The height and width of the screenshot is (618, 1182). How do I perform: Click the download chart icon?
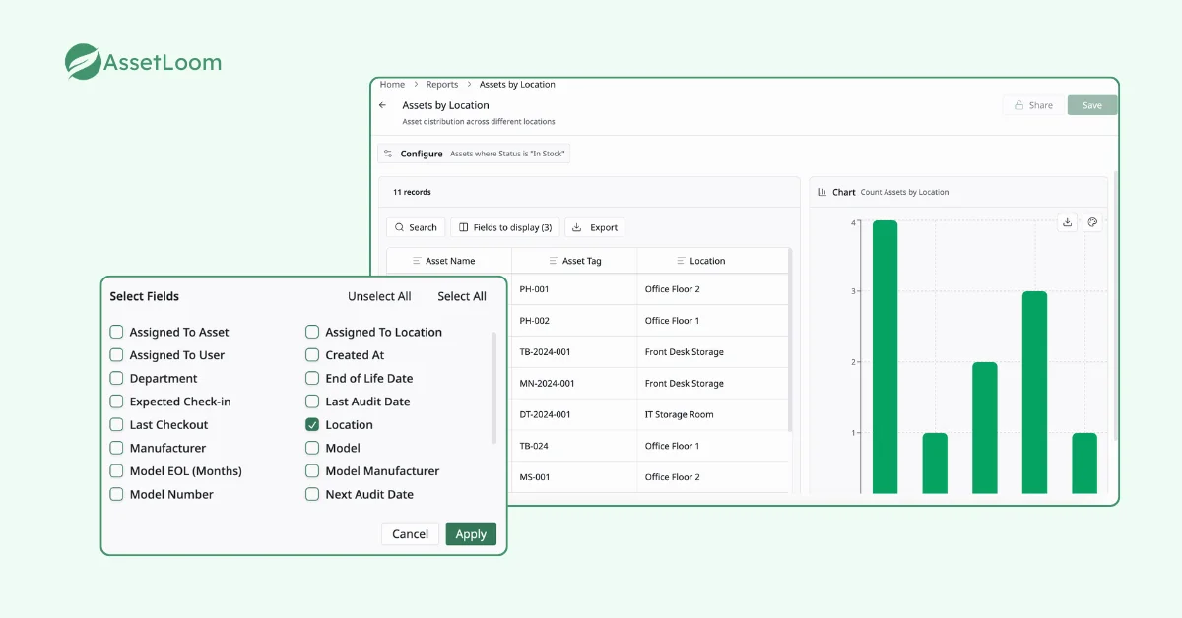click(1067, 223)
